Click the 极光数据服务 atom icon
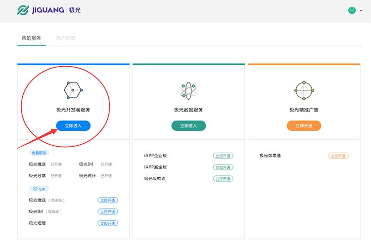 point(188,91)
